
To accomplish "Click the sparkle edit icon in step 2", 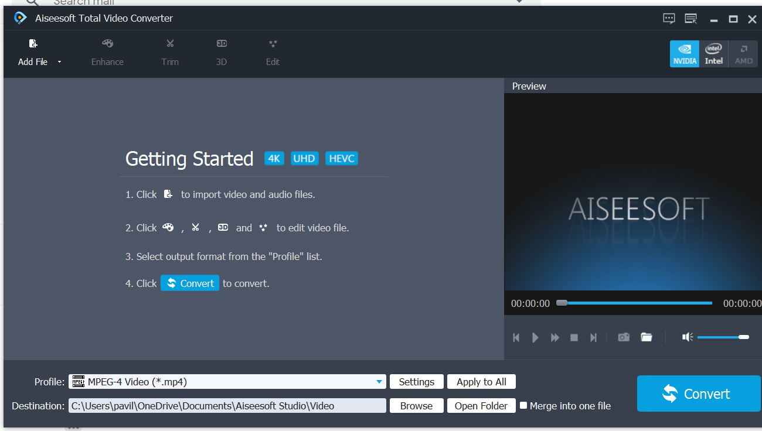I will (263, 228).
